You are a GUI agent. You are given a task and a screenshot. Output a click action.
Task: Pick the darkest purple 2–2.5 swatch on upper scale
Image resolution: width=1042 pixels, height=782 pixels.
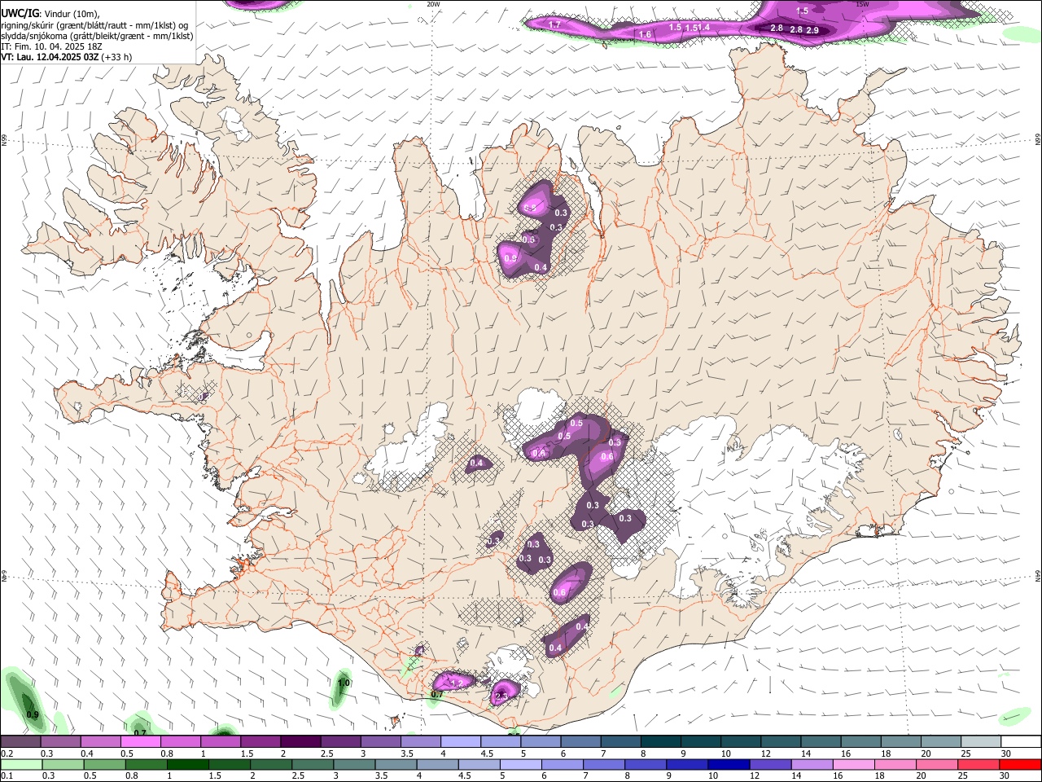click(300, 741)
